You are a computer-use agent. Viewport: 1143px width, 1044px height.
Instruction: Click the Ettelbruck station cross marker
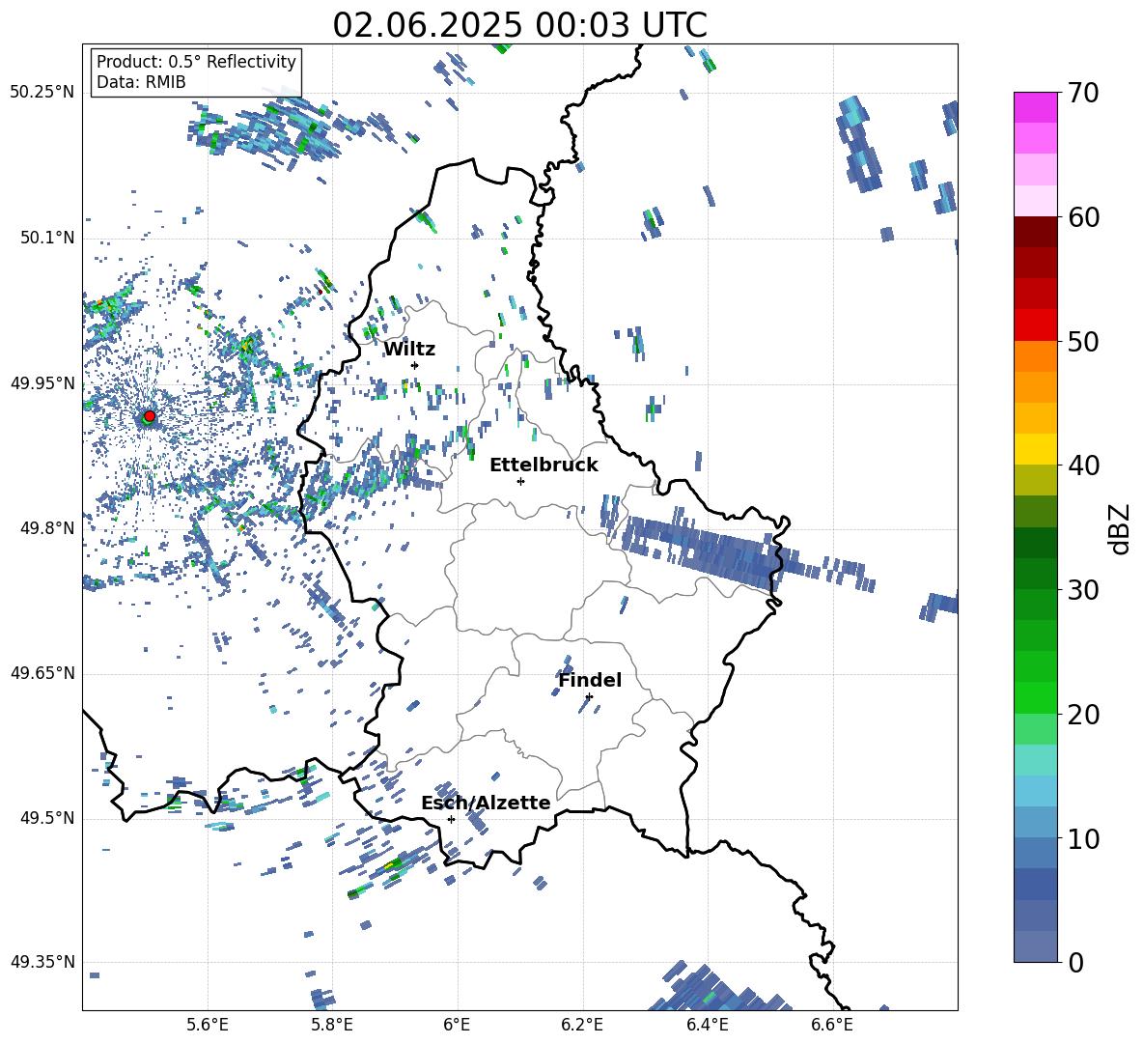(x=520, y=481)
